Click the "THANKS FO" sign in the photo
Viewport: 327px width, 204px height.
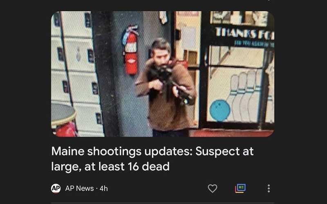[x=244, y=33]
